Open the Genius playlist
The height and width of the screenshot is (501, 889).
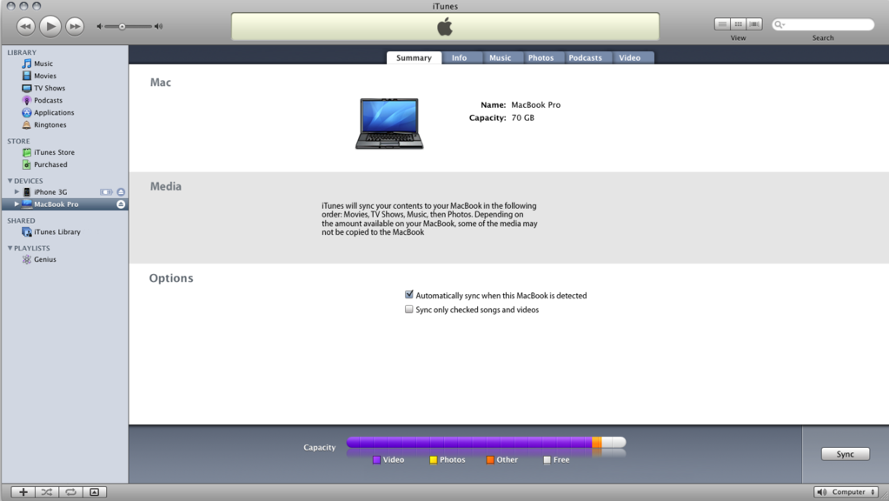45,259
